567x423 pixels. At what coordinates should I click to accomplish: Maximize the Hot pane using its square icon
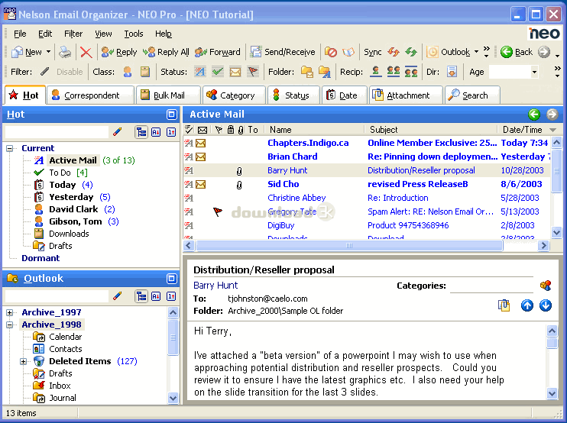click(172, 115)
